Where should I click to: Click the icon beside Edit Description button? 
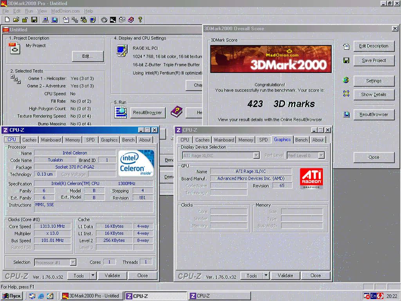[346, 47]
